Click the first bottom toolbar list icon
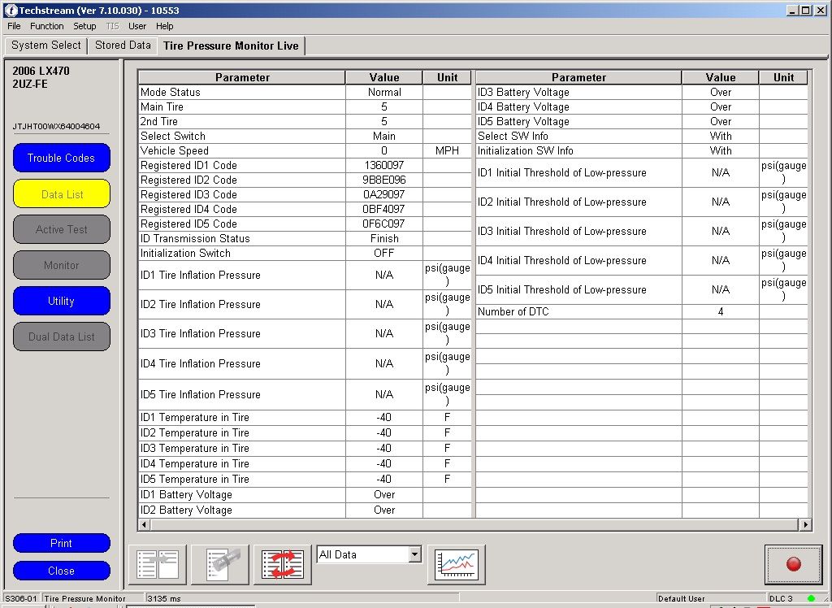Viewport: 832px width, 608px height. pos(158,564)
